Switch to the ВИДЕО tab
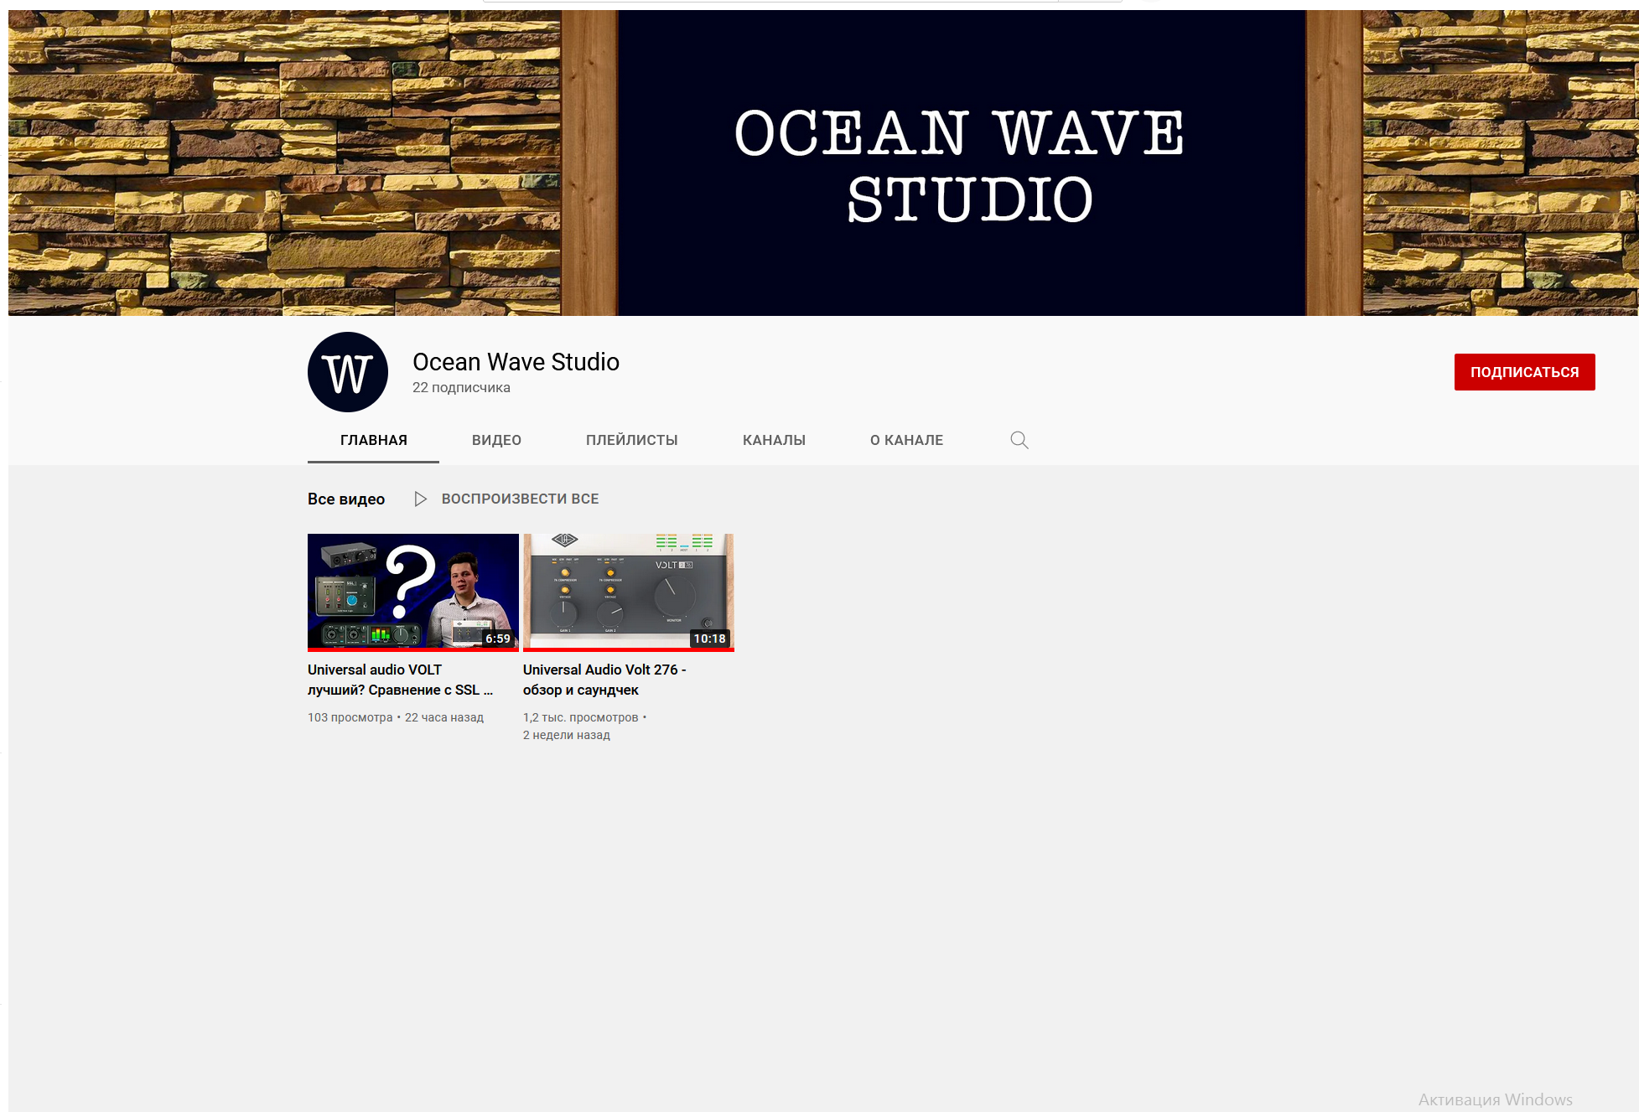The image size is (1639, 1112). (x=496, y=440)
